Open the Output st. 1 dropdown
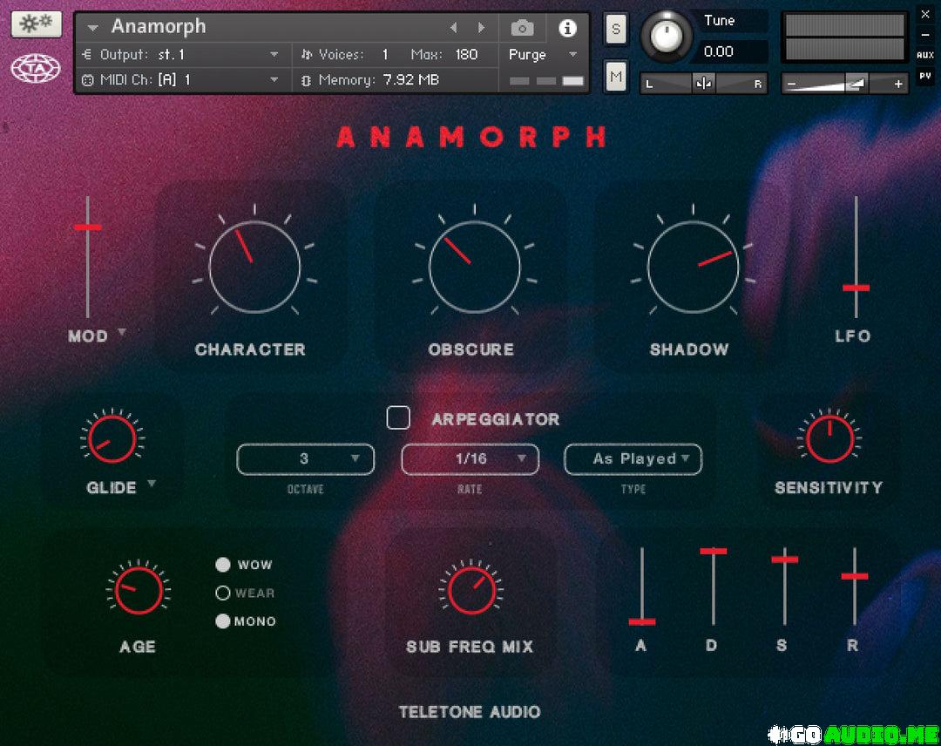Image resolution: width=941 pixels, height=746 pixels. tap(274, 55)
